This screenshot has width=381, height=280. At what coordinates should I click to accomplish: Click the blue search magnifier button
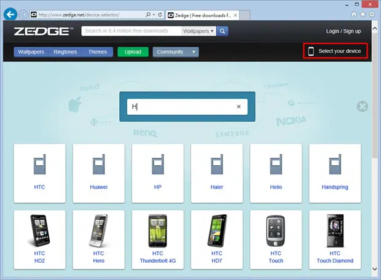coord(222,31)
